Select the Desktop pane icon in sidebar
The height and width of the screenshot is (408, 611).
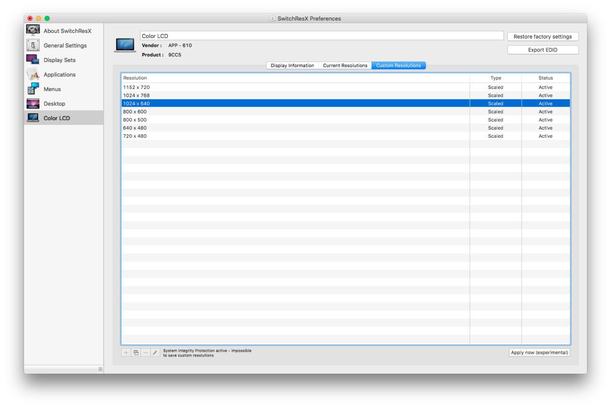[32, 103]
